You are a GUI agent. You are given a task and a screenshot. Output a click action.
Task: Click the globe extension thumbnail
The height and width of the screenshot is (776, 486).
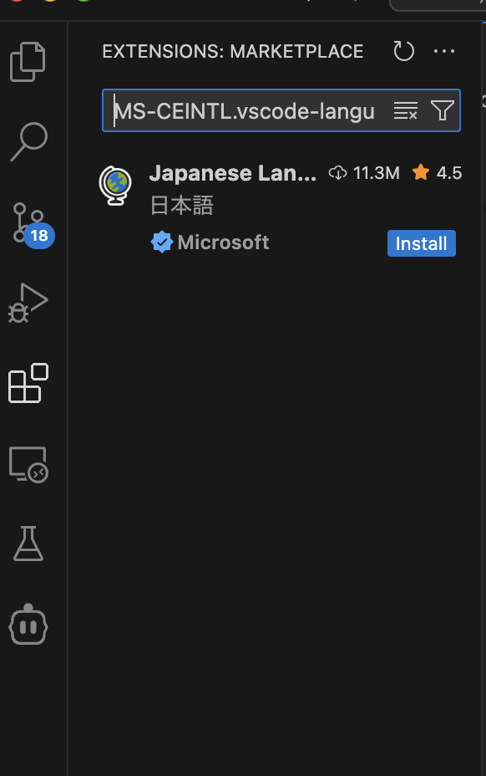click(x=115, y=185)
